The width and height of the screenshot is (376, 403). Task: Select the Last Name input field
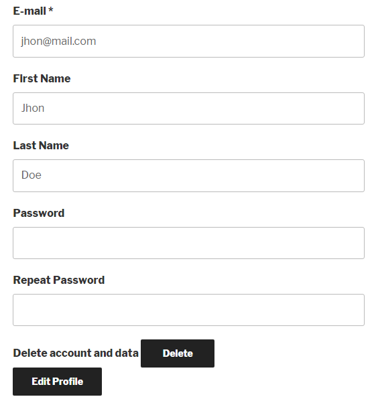click(x=188, y=175)
